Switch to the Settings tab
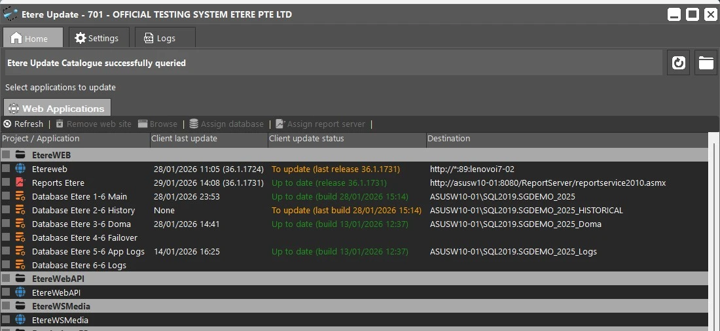 (x=97, y=38)
